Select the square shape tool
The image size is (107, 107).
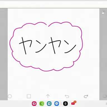29,96
